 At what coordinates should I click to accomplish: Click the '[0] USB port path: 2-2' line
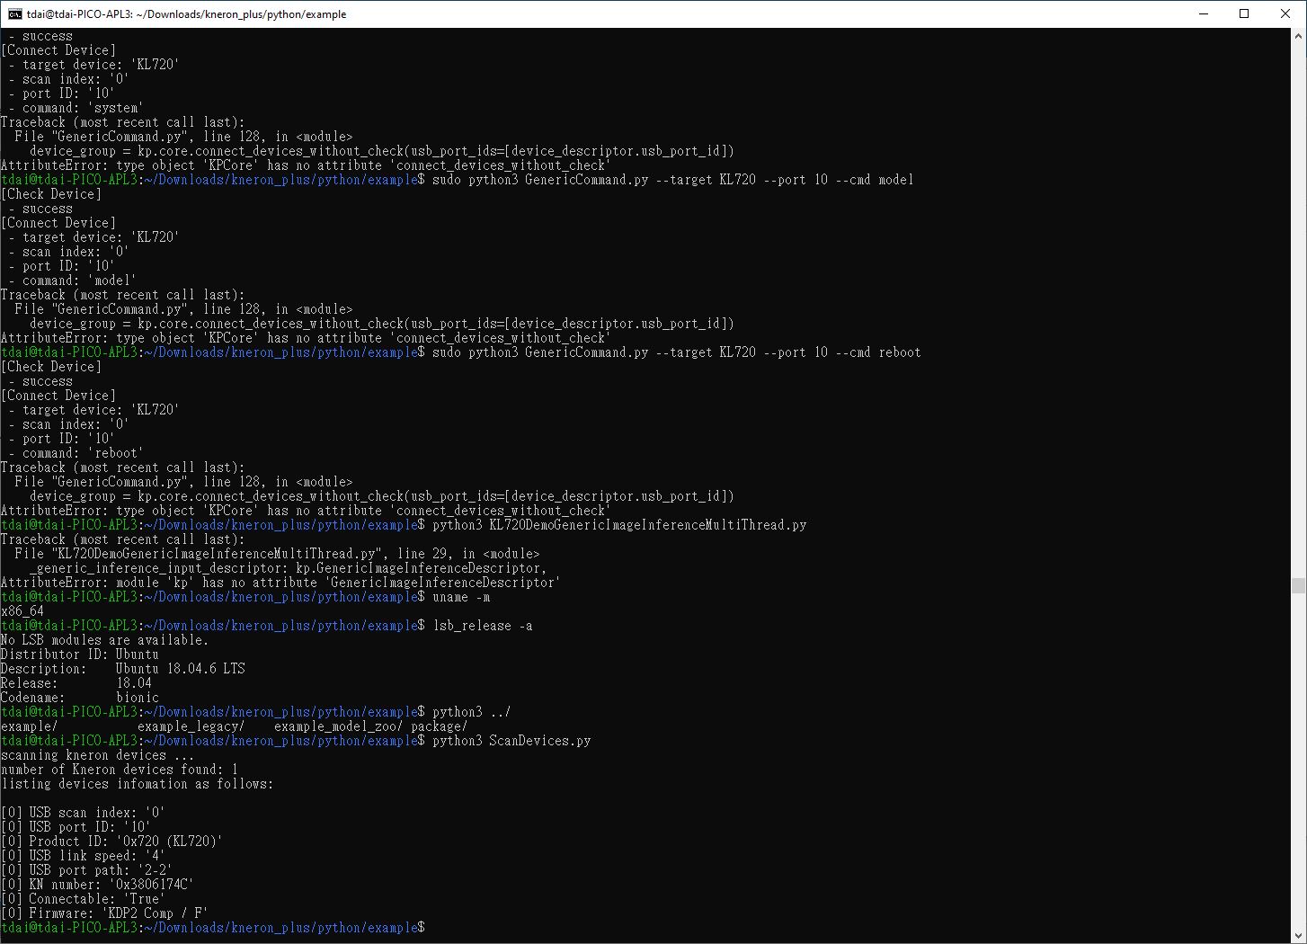[86, 870]
